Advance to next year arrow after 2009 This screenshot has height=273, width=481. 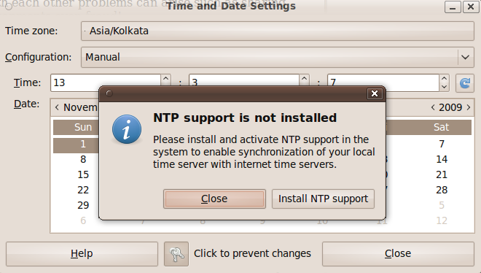point(469,107)
